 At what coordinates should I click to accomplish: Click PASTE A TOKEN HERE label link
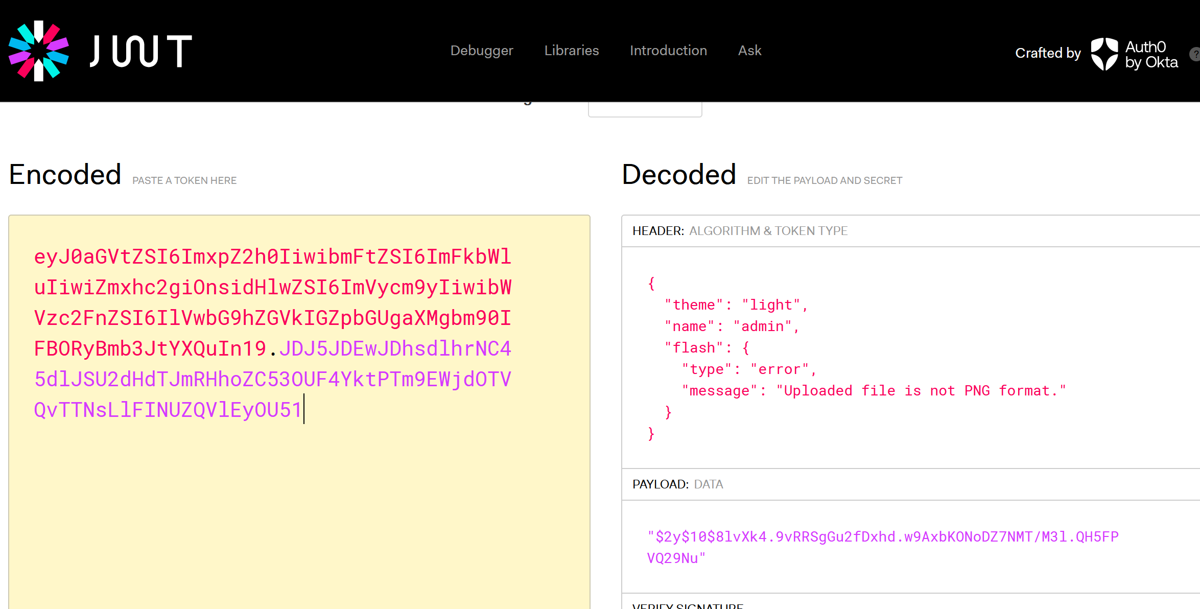(x=183, y=179)
